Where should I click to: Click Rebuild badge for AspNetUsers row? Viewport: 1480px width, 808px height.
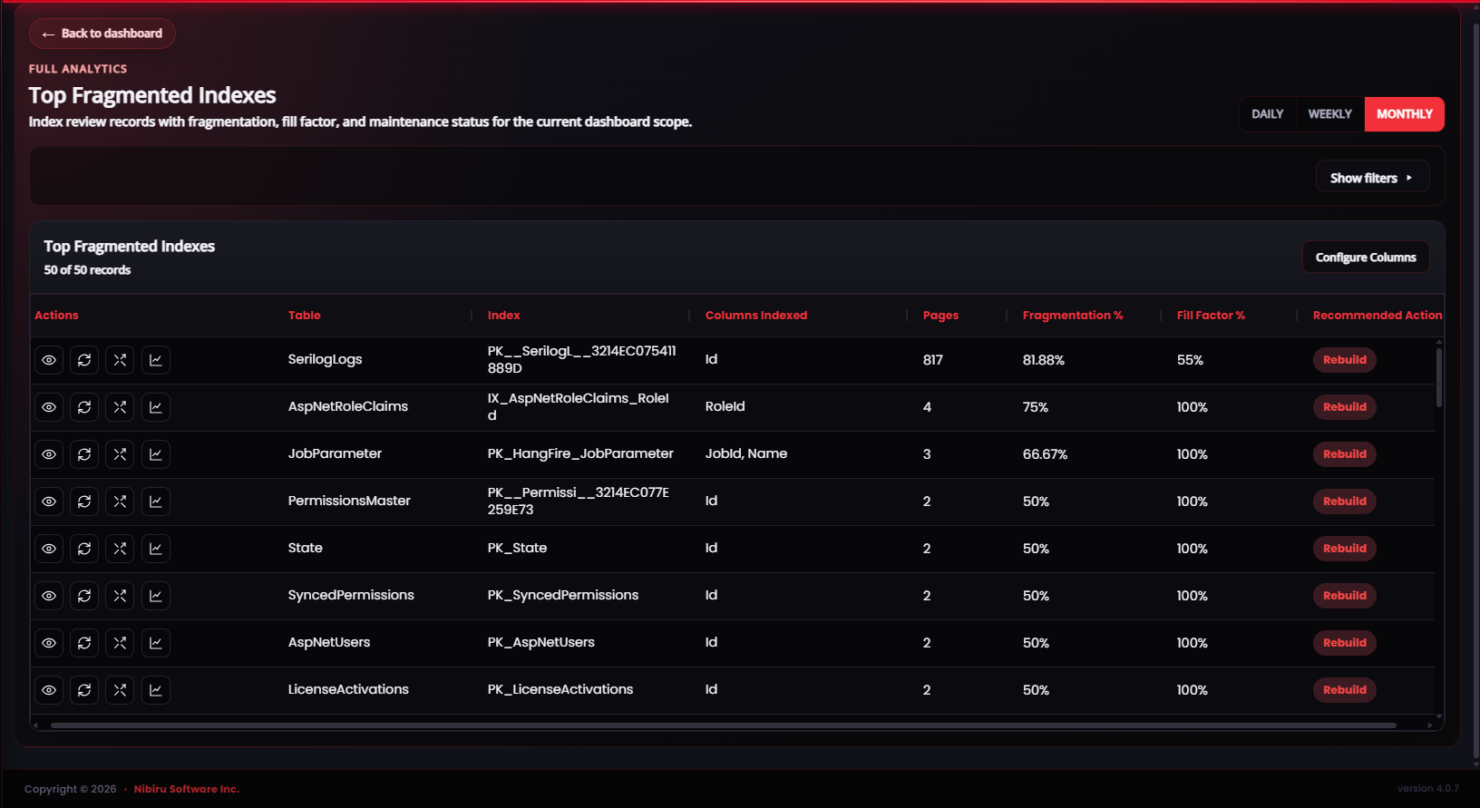pos(1345,643)
